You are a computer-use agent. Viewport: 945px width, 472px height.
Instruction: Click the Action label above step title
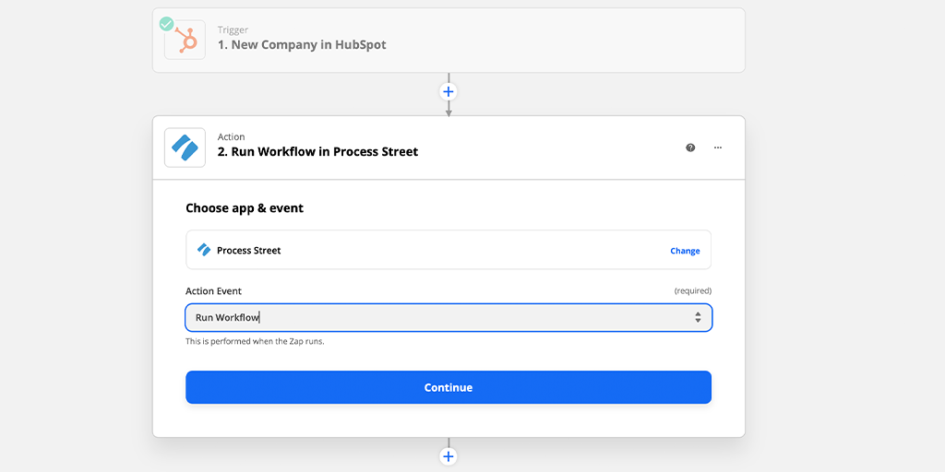tap(231, 136)
